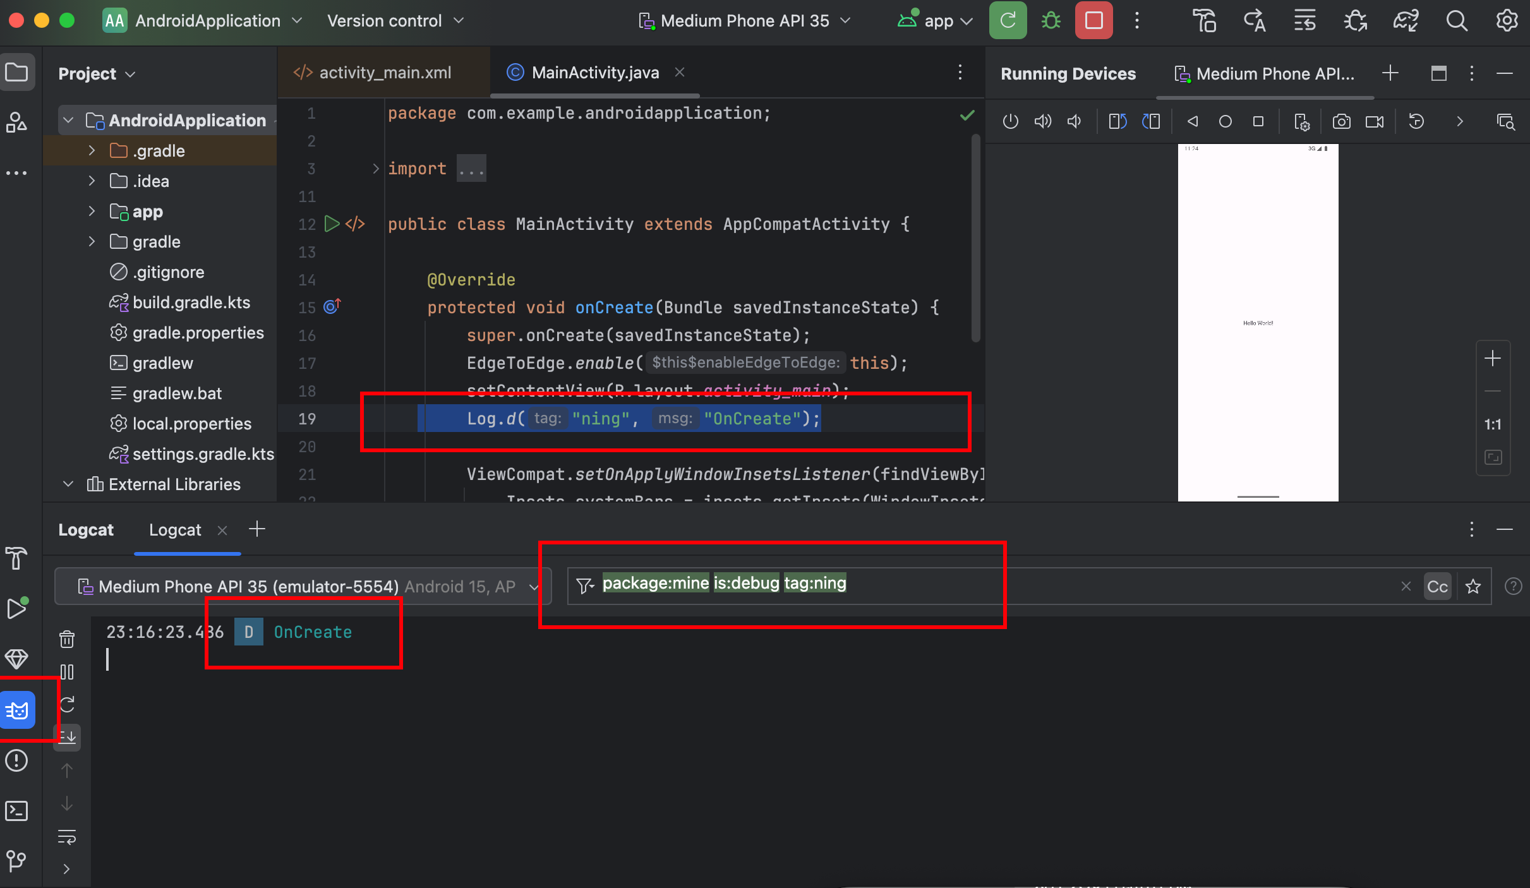
Task: Toggle 1:1 actual size emulator zoom
Action: click(1493, 424)
